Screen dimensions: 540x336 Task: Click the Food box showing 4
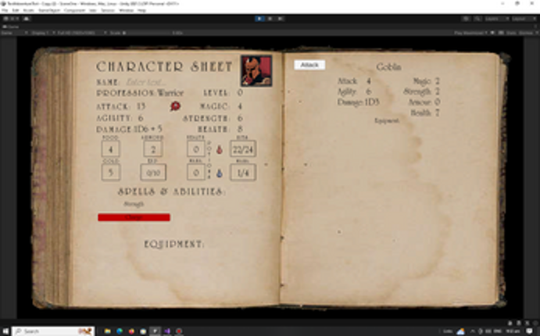tap(110, 148)
